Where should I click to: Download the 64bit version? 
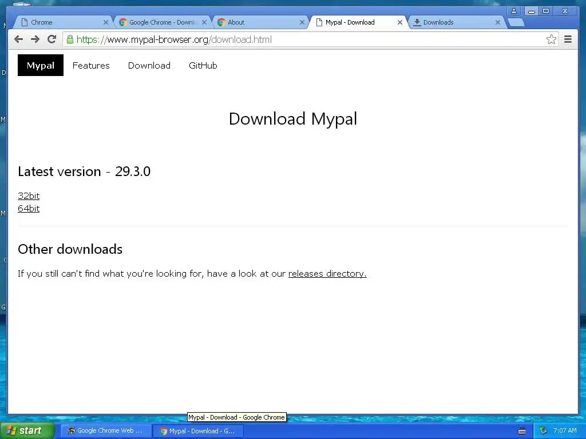[x=29, y=208]
